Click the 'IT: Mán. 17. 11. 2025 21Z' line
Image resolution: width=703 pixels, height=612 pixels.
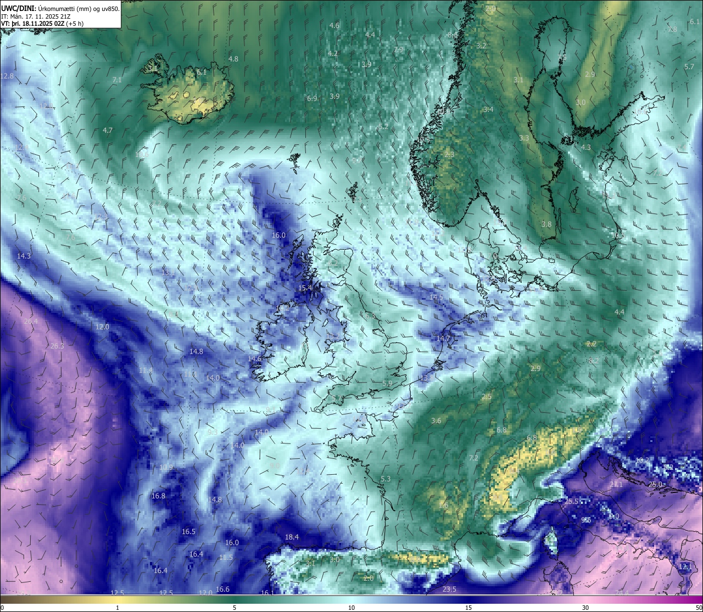point(36,16)
